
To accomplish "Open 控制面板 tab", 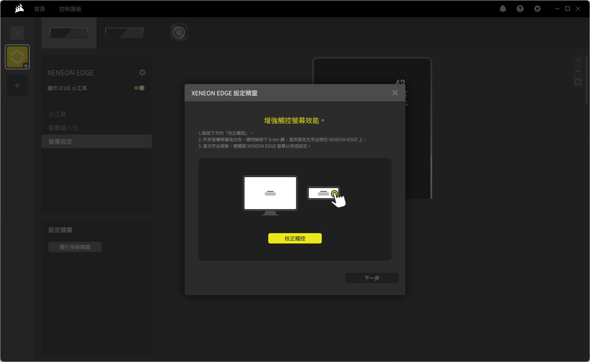I will [x=70, y=9].
